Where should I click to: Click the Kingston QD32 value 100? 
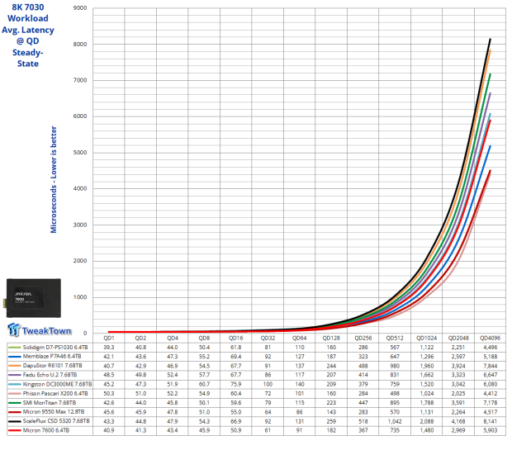pos(268,385)
